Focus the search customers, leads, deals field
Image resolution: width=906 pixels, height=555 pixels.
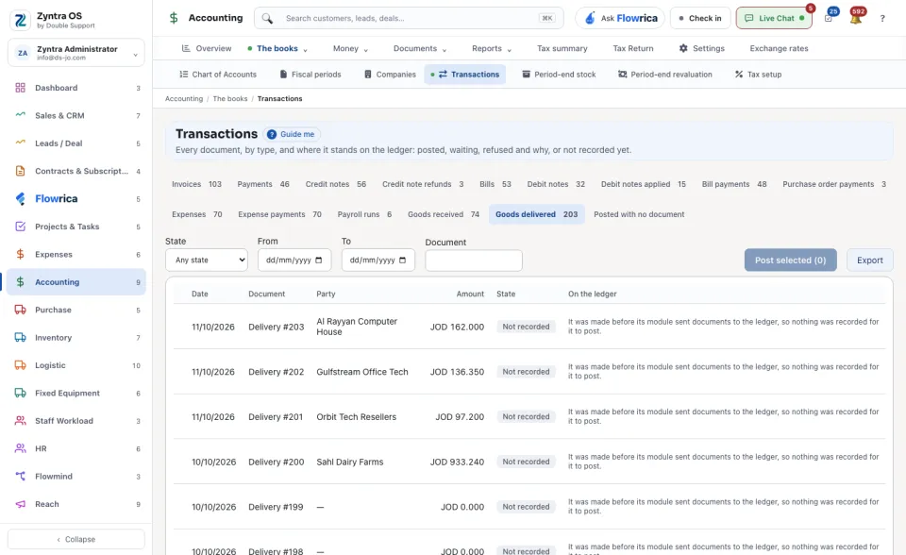point(409,19)
